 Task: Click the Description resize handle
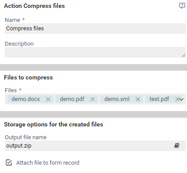click(x=183, y=55)
